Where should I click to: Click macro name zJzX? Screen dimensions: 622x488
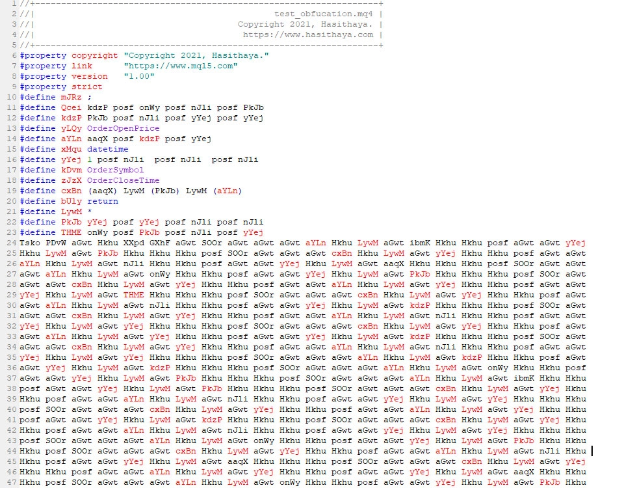pyautogui.click(x=71, y=180)
